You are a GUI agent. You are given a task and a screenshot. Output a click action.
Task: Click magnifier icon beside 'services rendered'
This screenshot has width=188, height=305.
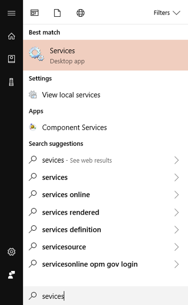coord(33,212)
